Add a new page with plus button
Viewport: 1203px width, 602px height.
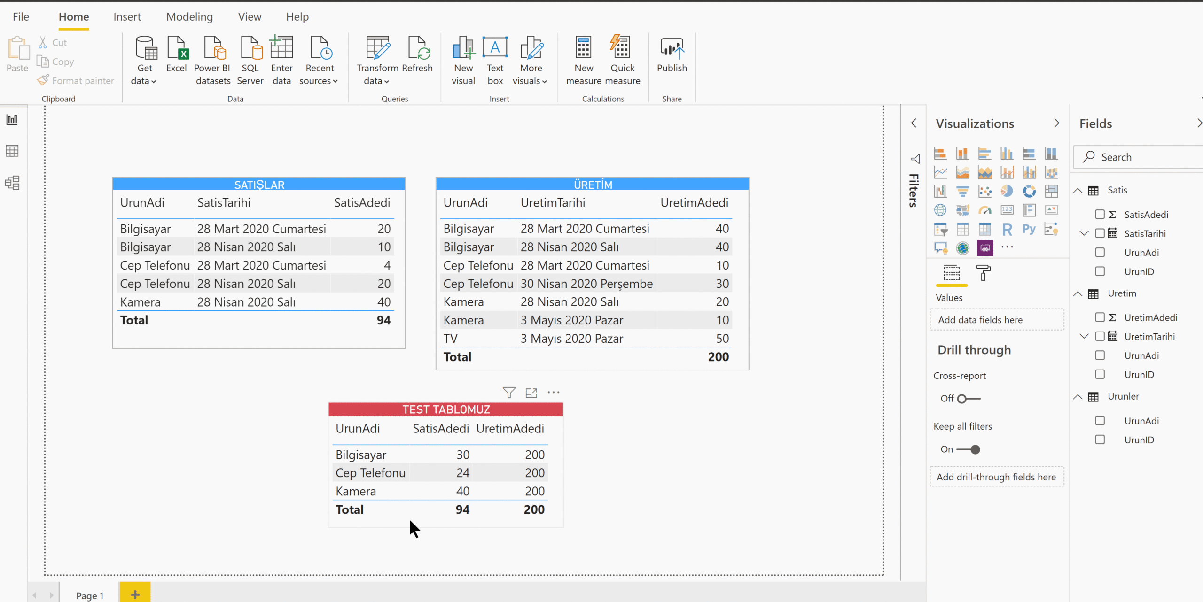click(x=135, y=594)
